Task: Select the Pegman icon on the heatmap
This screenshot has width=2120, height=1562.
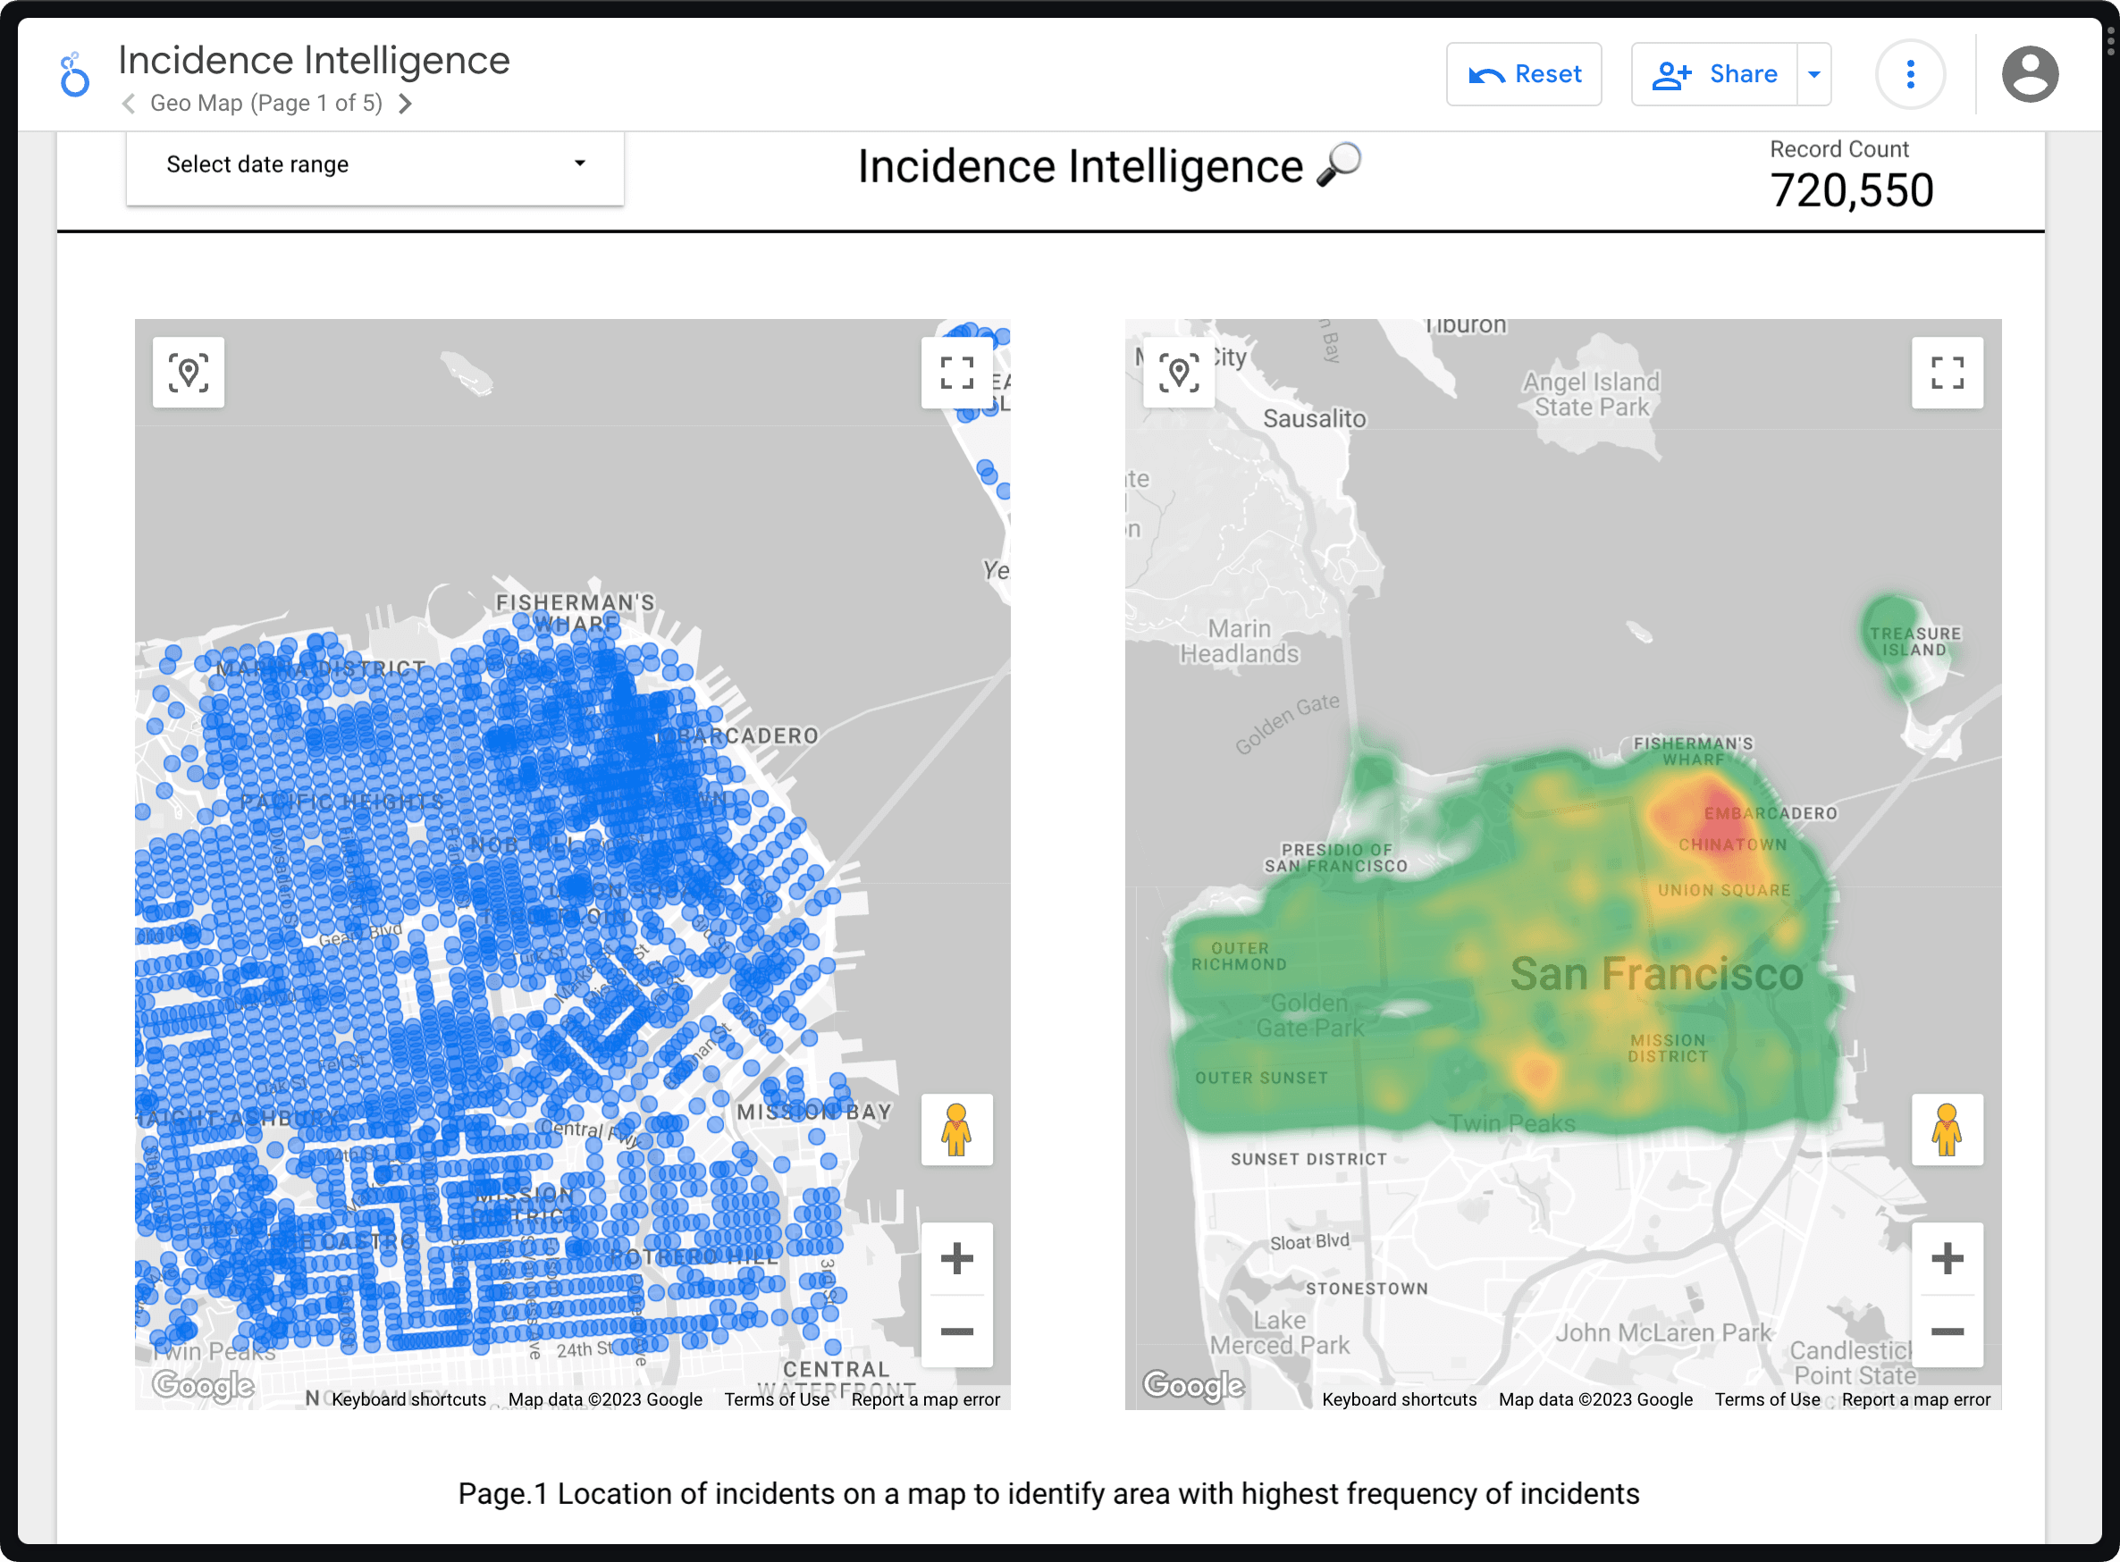Action: pos(1947,1131)
